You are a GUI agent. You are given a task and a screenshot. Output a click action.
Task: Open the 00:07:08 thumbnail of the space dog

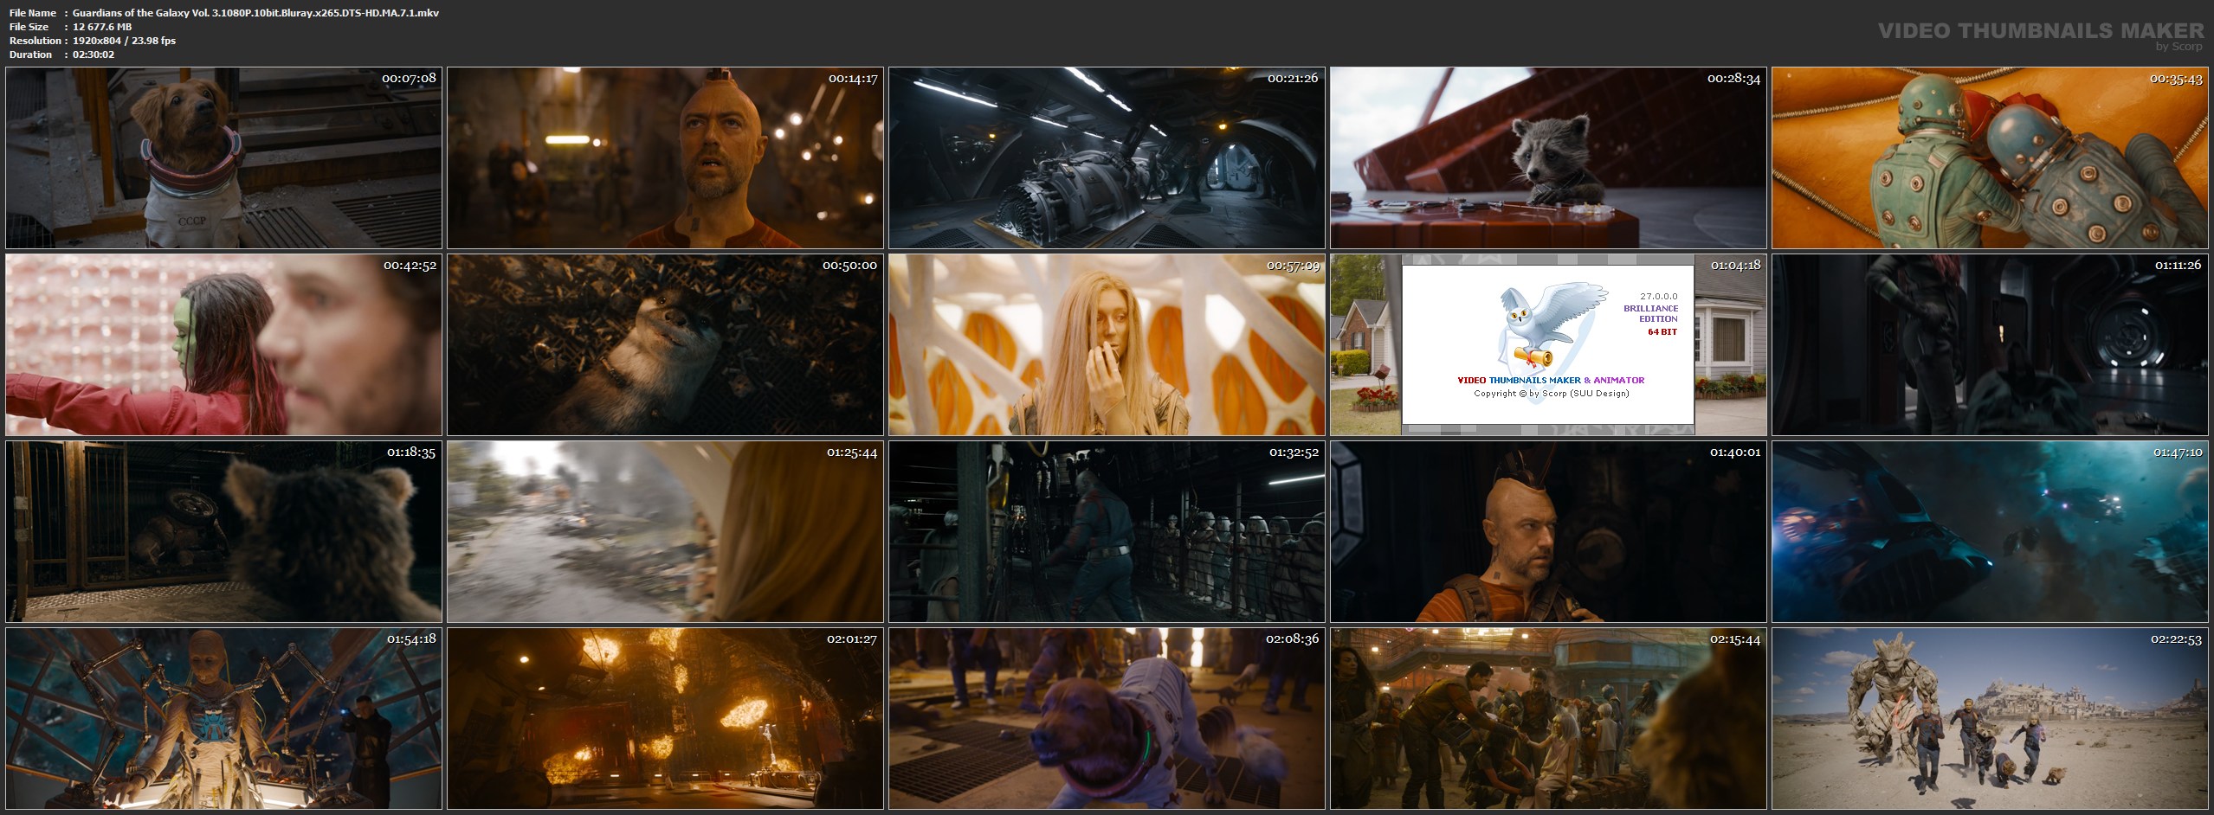click(x=223, y=158)
